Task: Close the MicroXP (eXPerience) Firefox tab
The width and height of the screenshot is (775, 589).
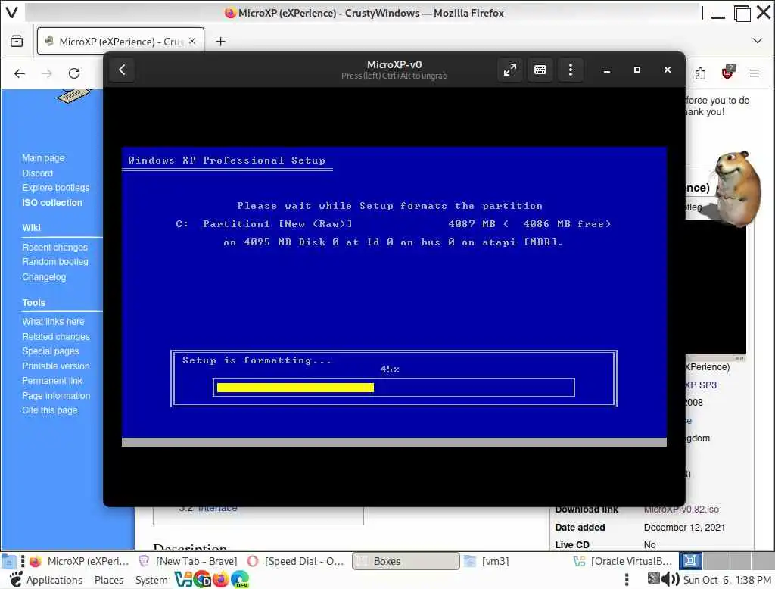Action: 192,41
